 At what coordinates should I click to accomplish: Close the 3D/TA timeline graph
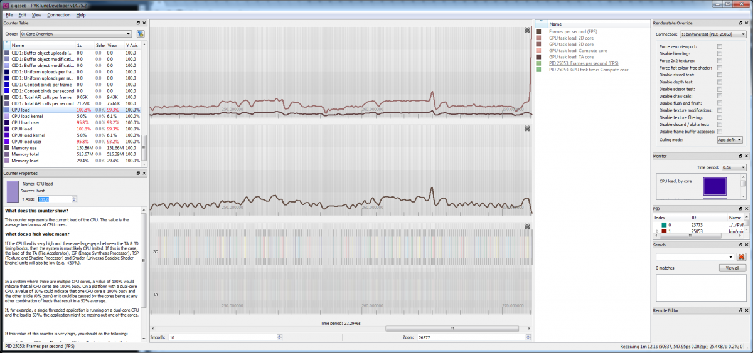click(x=528, y=226)
